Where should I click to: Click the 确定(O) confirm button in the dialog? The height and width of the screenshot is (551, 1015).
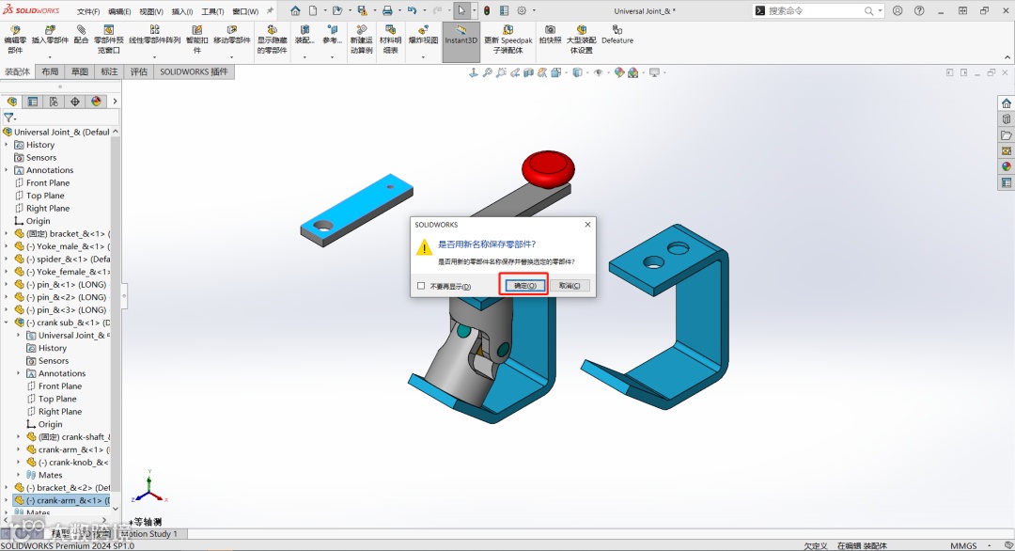coord(524,286)
